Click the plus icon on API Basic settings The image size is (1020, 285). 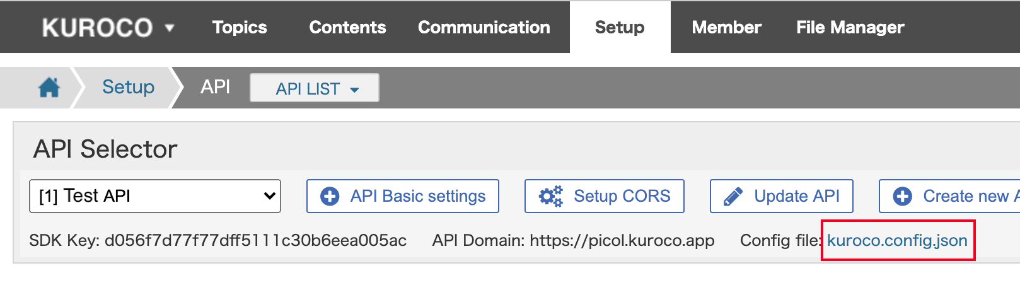pos(330,197)
